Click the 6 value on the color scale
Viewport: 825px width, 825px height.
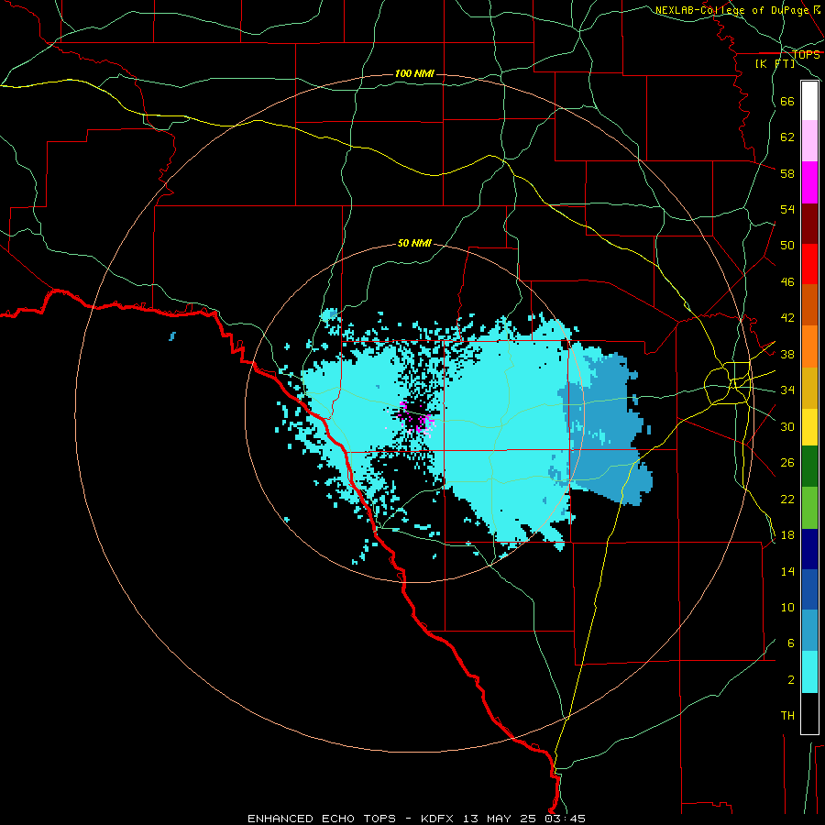(791, 643)
